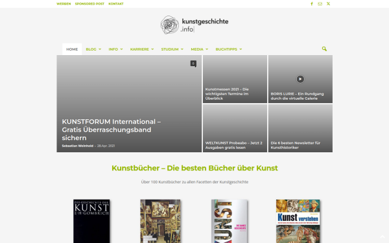Click the comment count bubble icon
This screenshot has height=243, width=389.
pos(193,64)
